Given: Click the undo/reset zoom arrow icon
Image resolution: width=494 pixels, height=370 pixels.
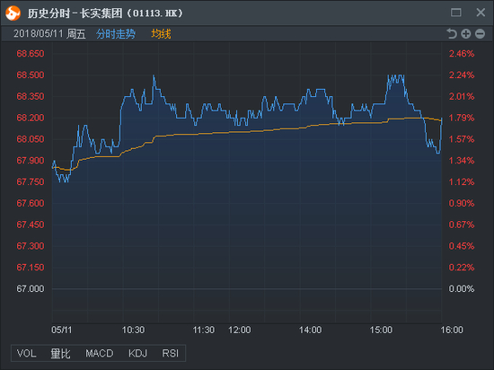Looking at the screenshot, I should [452, 34].
